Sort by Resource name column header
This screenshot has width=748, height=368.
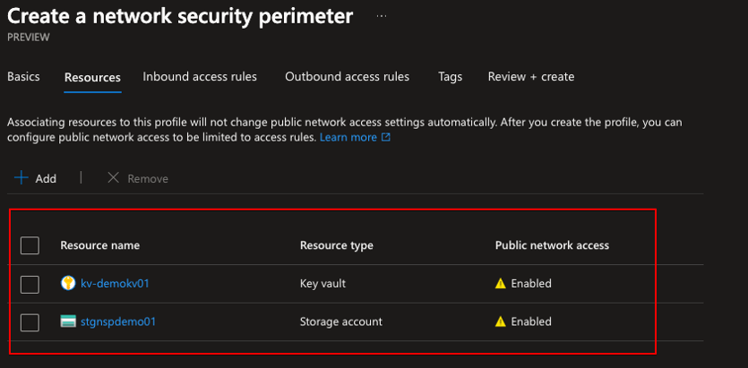(99, 245)
